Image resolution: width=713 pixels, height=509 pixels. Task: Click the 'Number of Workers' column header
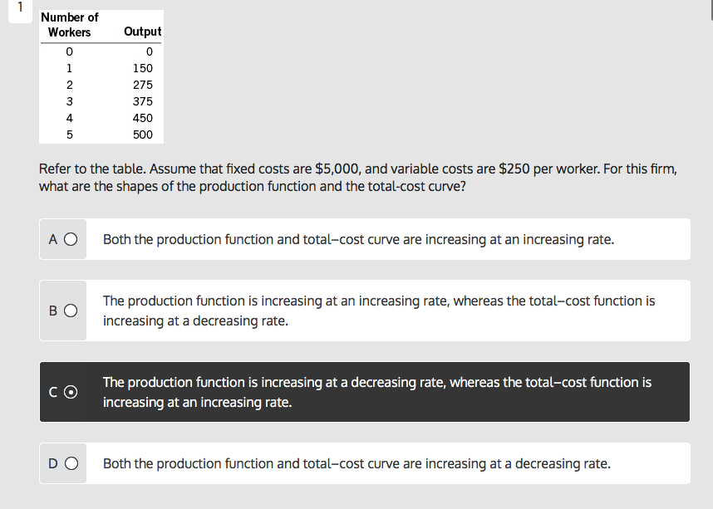pyautogui.click(x=70, y=24)
